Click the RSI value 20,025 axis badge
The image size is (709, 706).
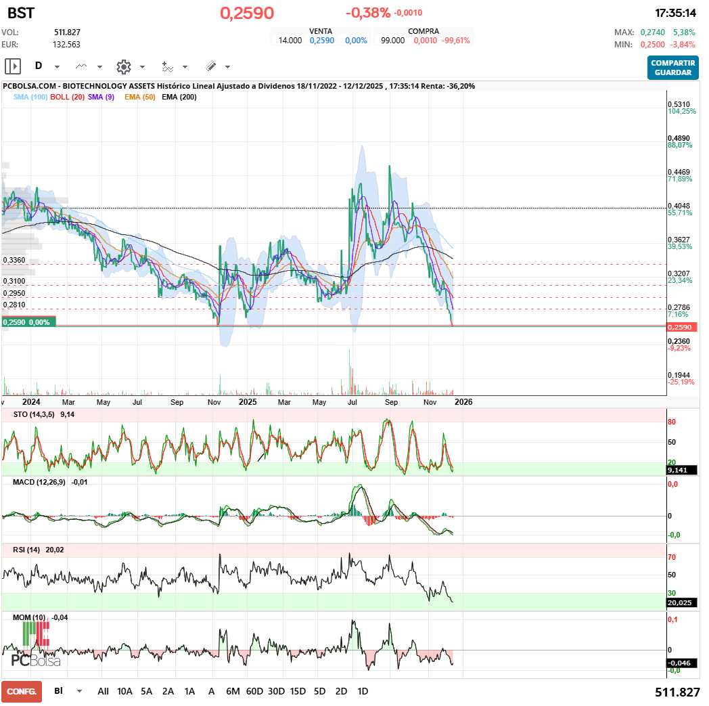coord(682,602)
